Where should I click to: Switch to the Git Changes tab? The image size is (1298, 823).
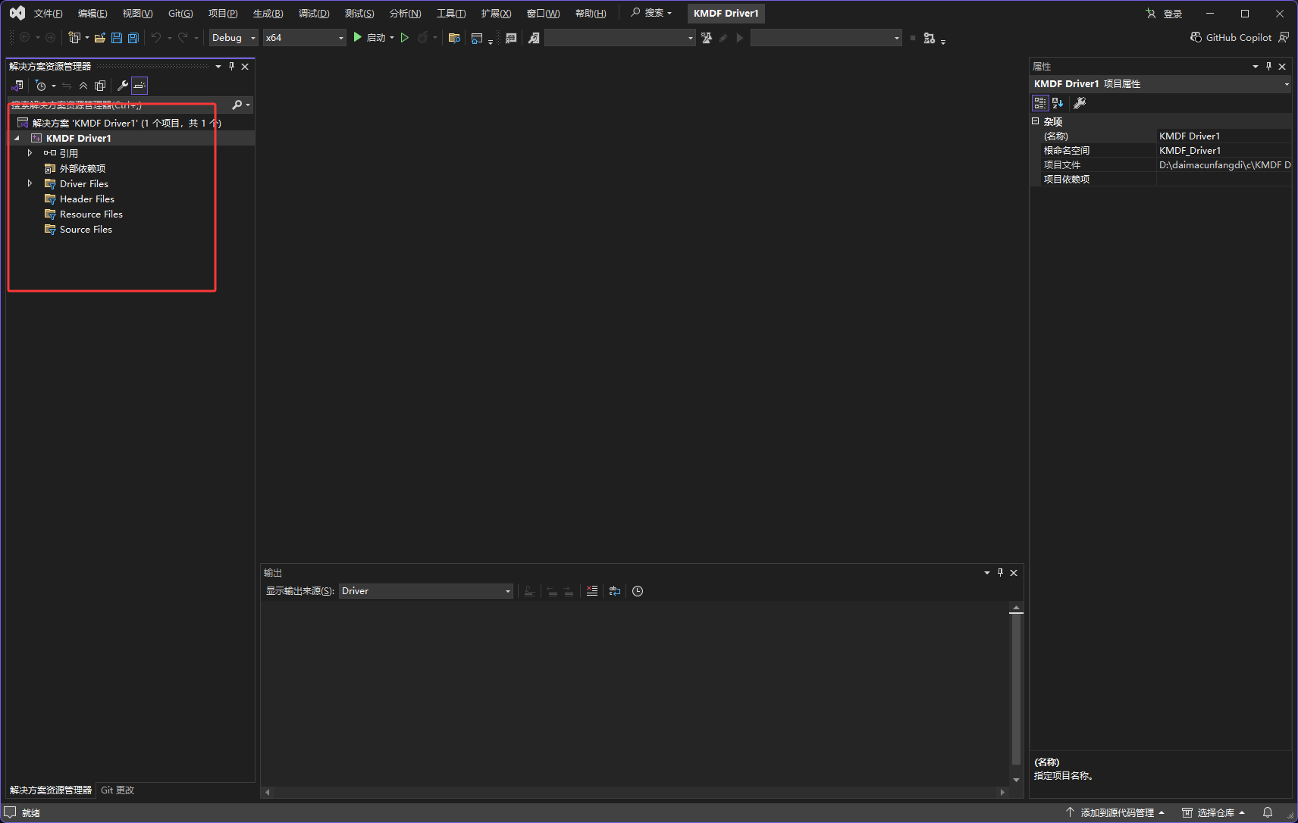coord(118,790)
